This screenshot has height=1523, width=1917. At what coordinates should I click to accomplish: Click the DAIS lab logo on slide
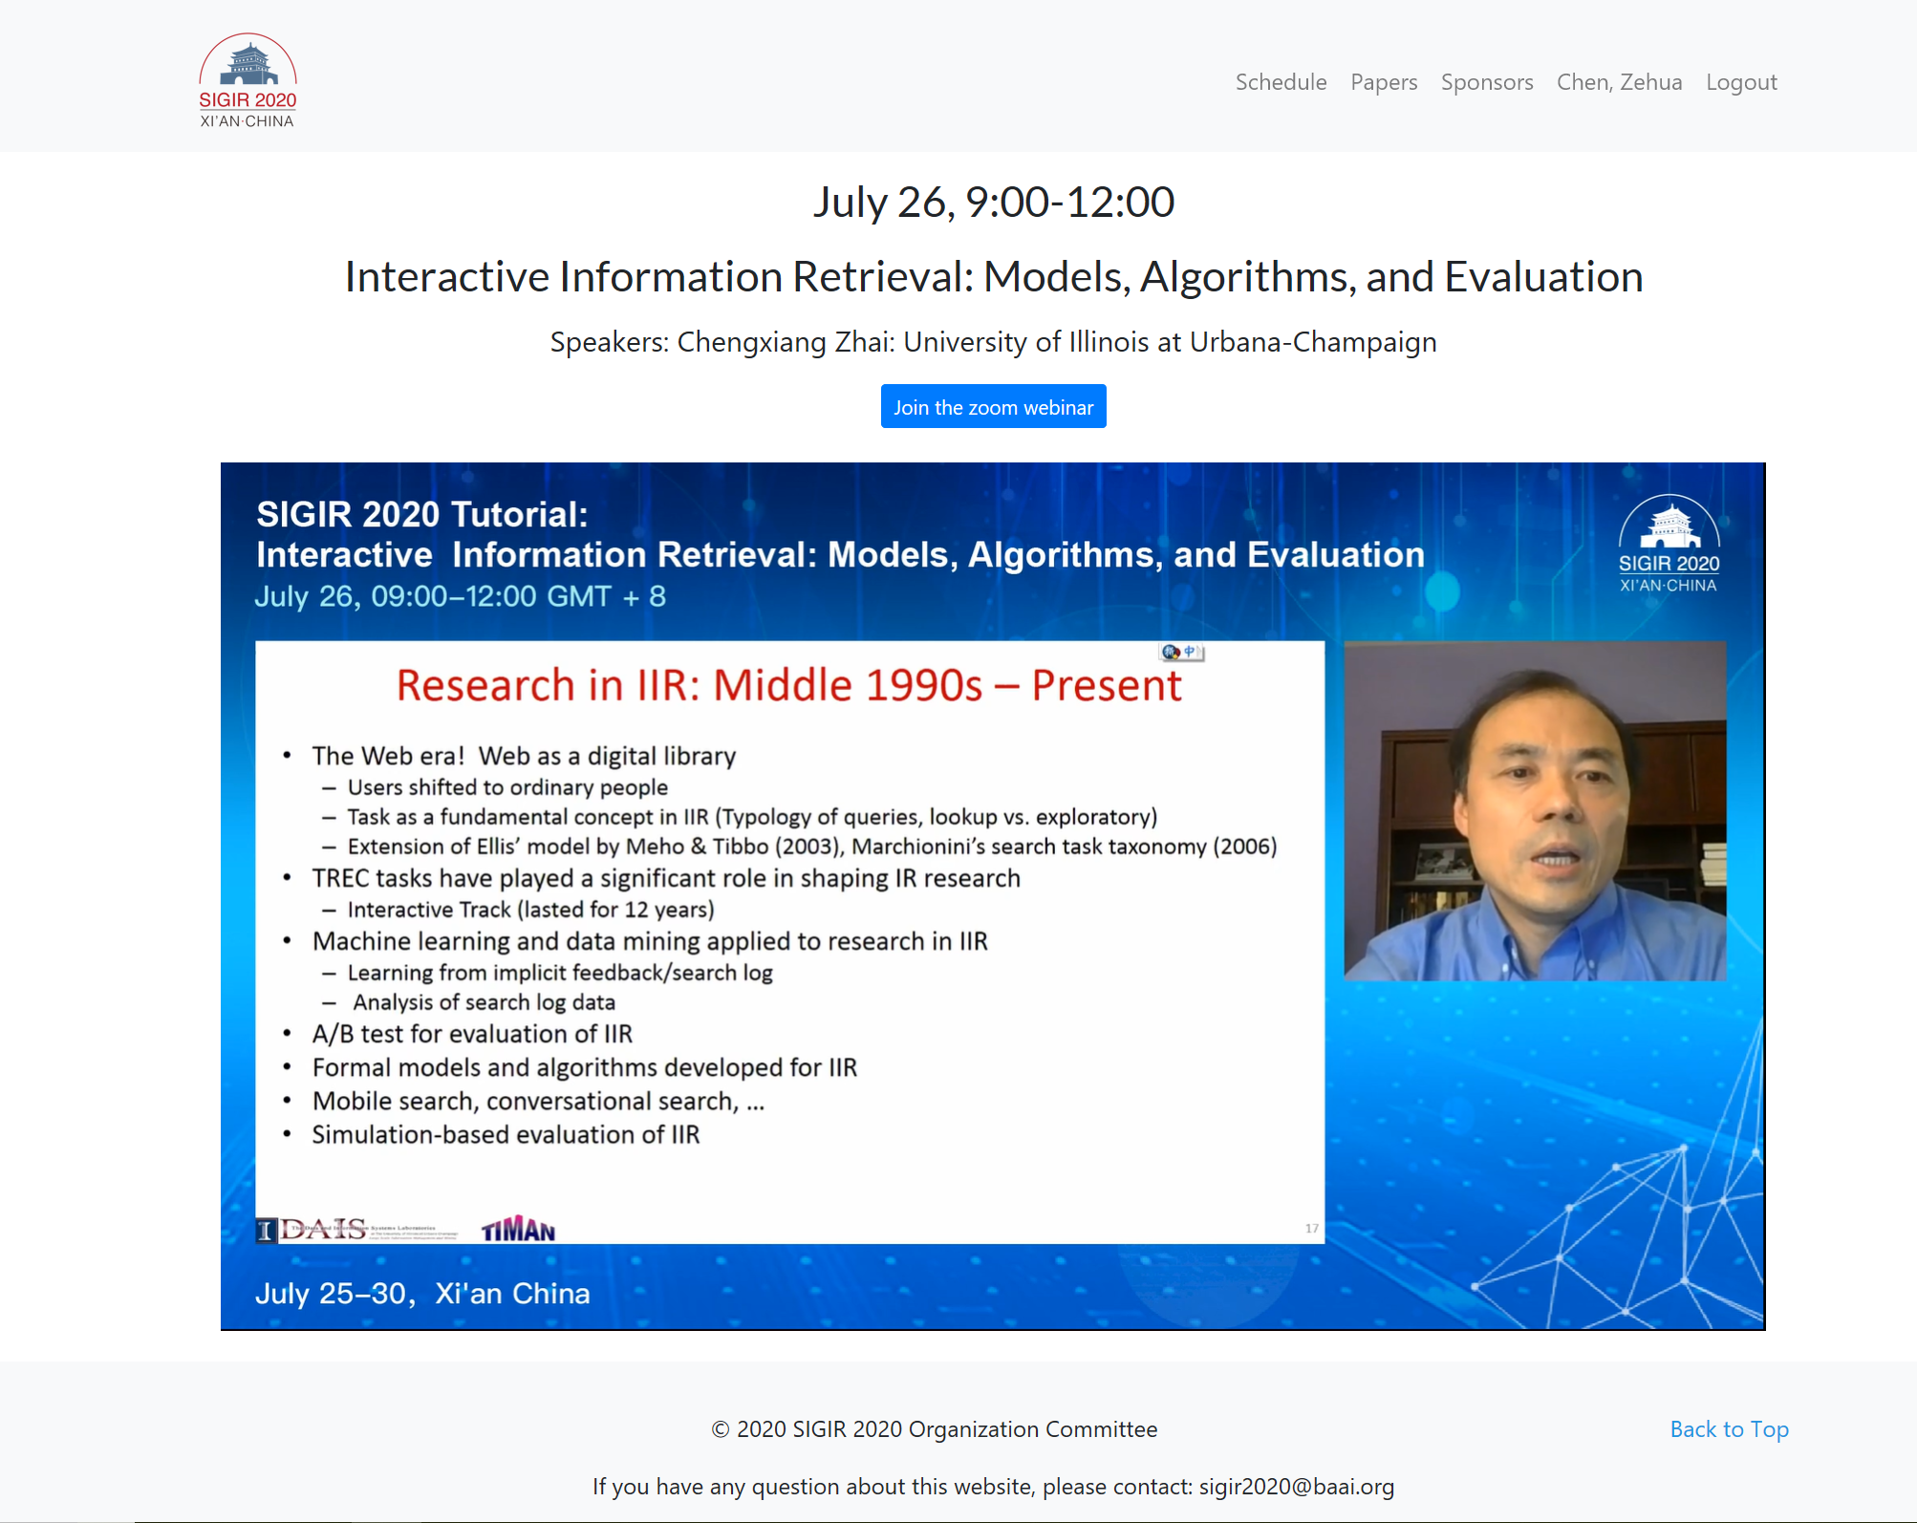325,1229
